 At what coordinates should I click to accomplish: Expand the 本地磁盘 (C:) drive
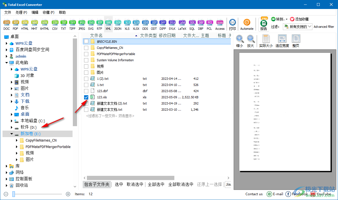coord(12,121)
